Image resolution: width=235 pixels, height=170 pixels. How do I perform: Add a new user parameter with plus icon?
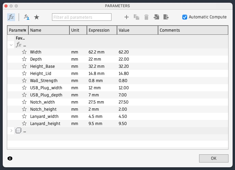point(126,17)
